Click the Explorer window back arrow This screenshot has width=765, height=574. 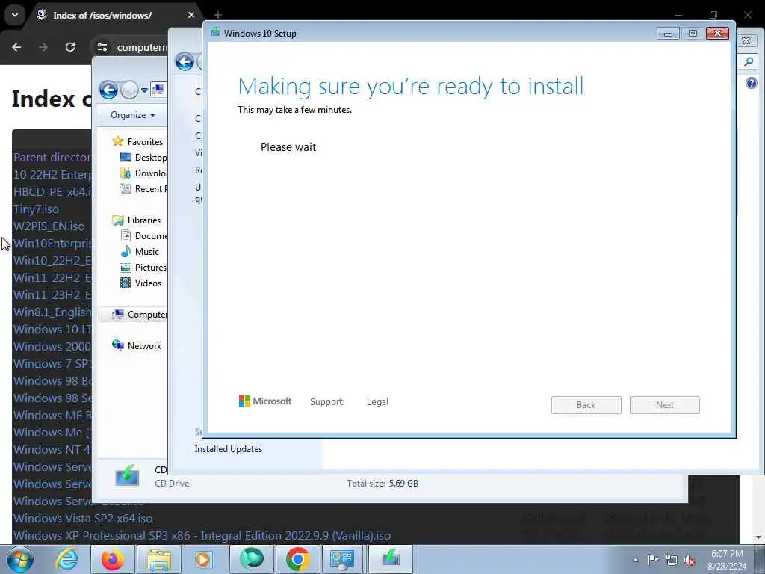(108, 90)
